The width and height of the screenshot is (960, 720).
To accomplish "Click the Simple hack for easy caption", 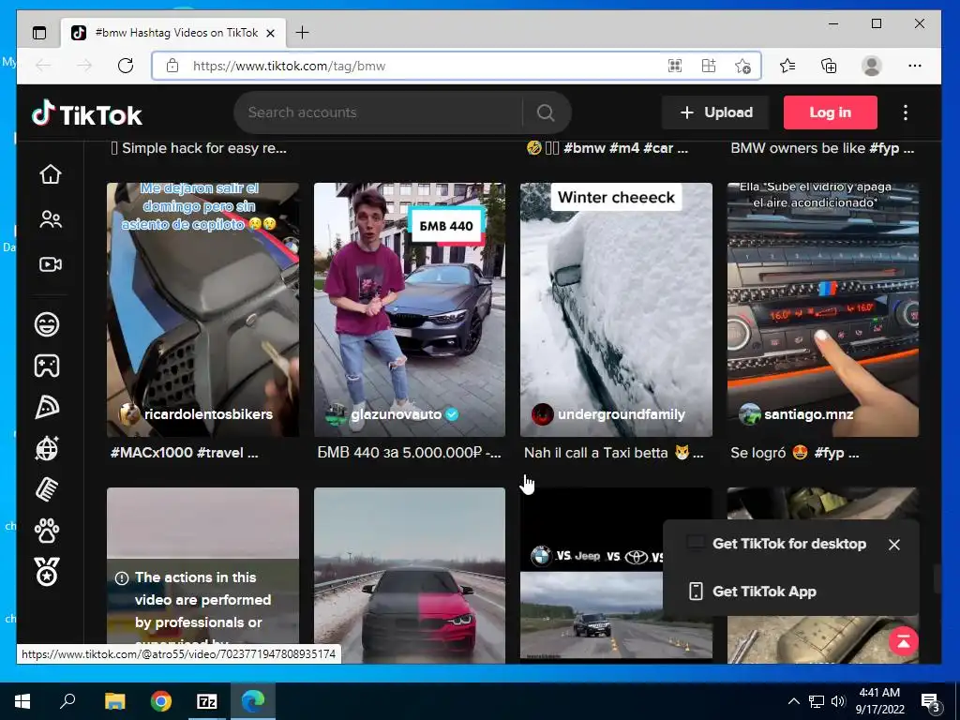I will pyautogui.click(x=199, y=148).
